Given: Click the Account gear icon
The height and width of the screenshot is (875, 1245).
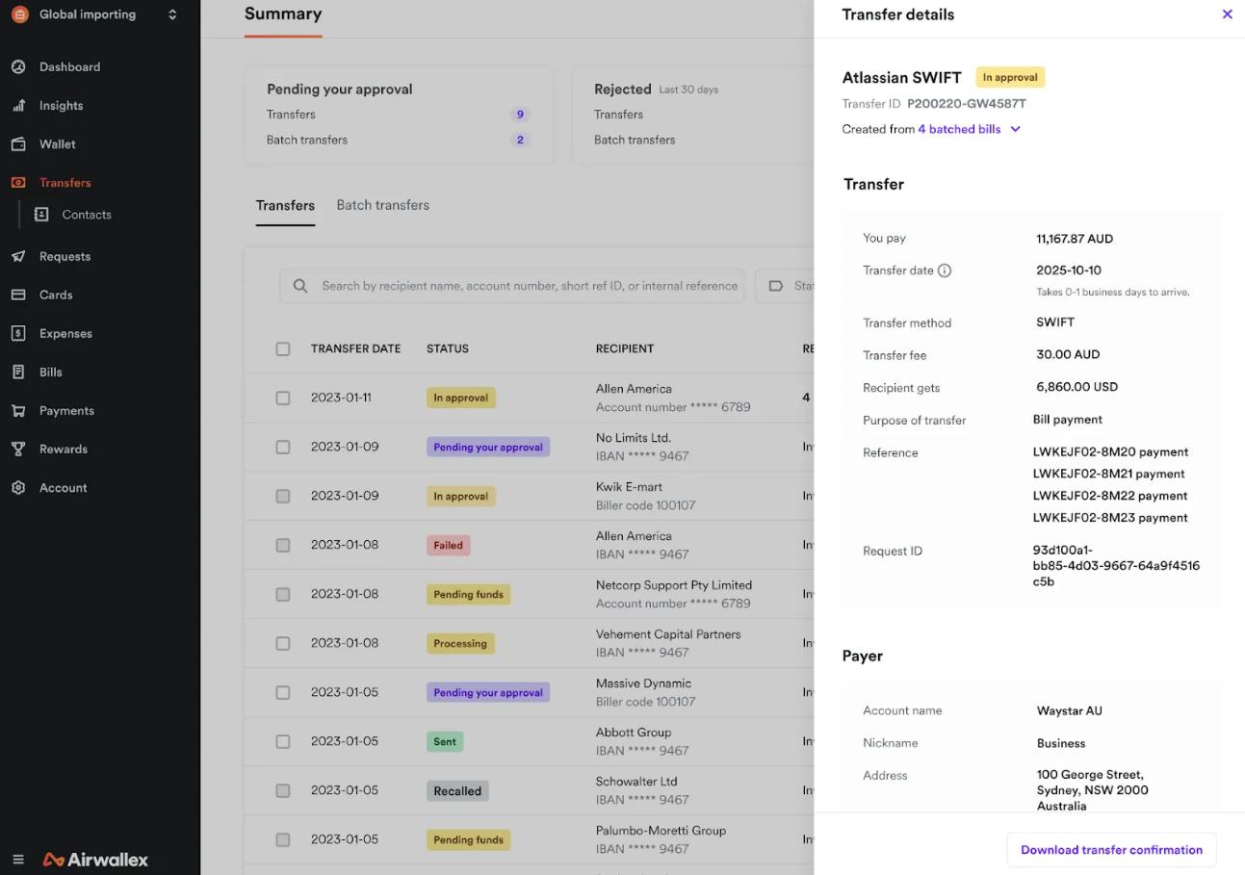Looking at the screenshot, I should (18, 488).
